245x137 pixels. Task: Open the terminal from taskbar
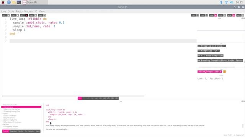19,2
